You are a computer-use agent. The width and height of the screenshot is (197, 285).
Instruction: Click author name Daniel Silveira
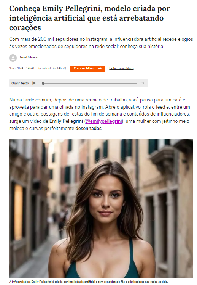(x=28, y=57)
